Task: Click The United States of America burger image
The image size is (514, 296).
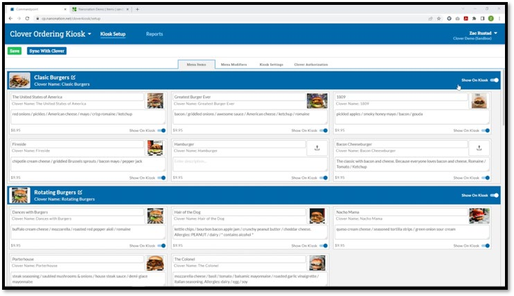Action: (x=155, y=101)
